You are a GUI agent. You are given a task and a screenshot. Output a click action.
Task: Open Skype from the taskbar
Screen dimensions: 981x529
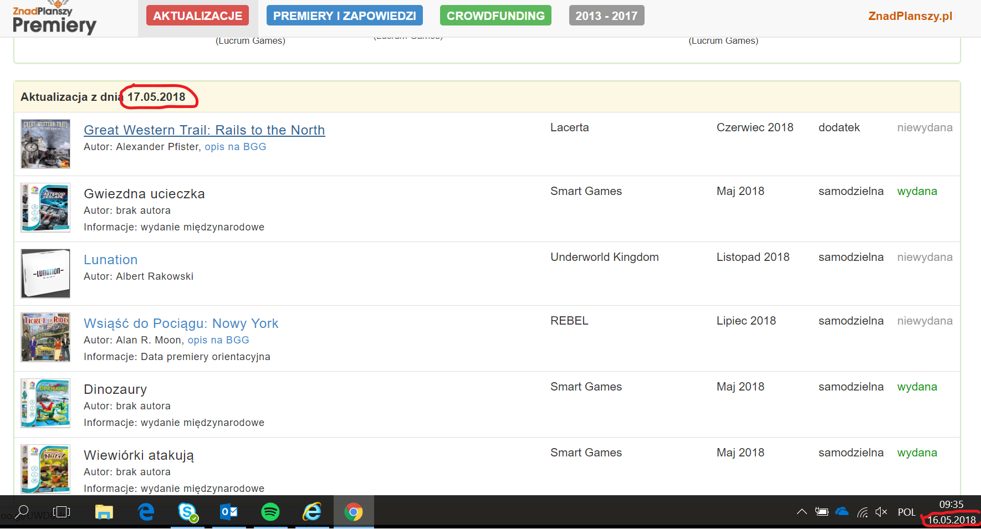click(x=188, y=512)
